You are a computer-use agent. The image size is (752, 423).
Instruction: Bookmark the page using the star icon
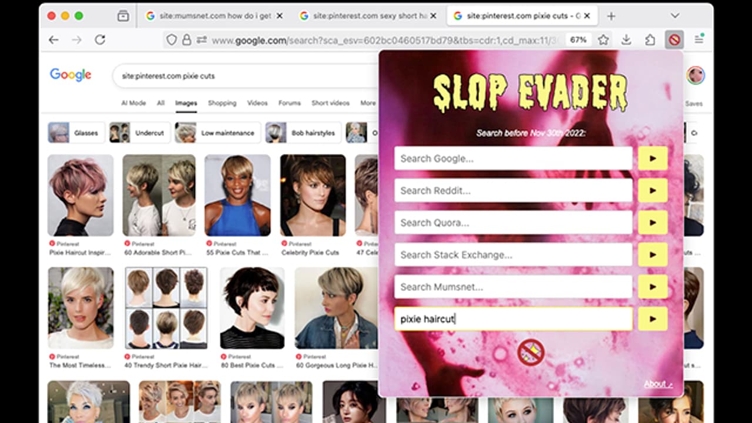pyautogui.click(x=603, y=39)
